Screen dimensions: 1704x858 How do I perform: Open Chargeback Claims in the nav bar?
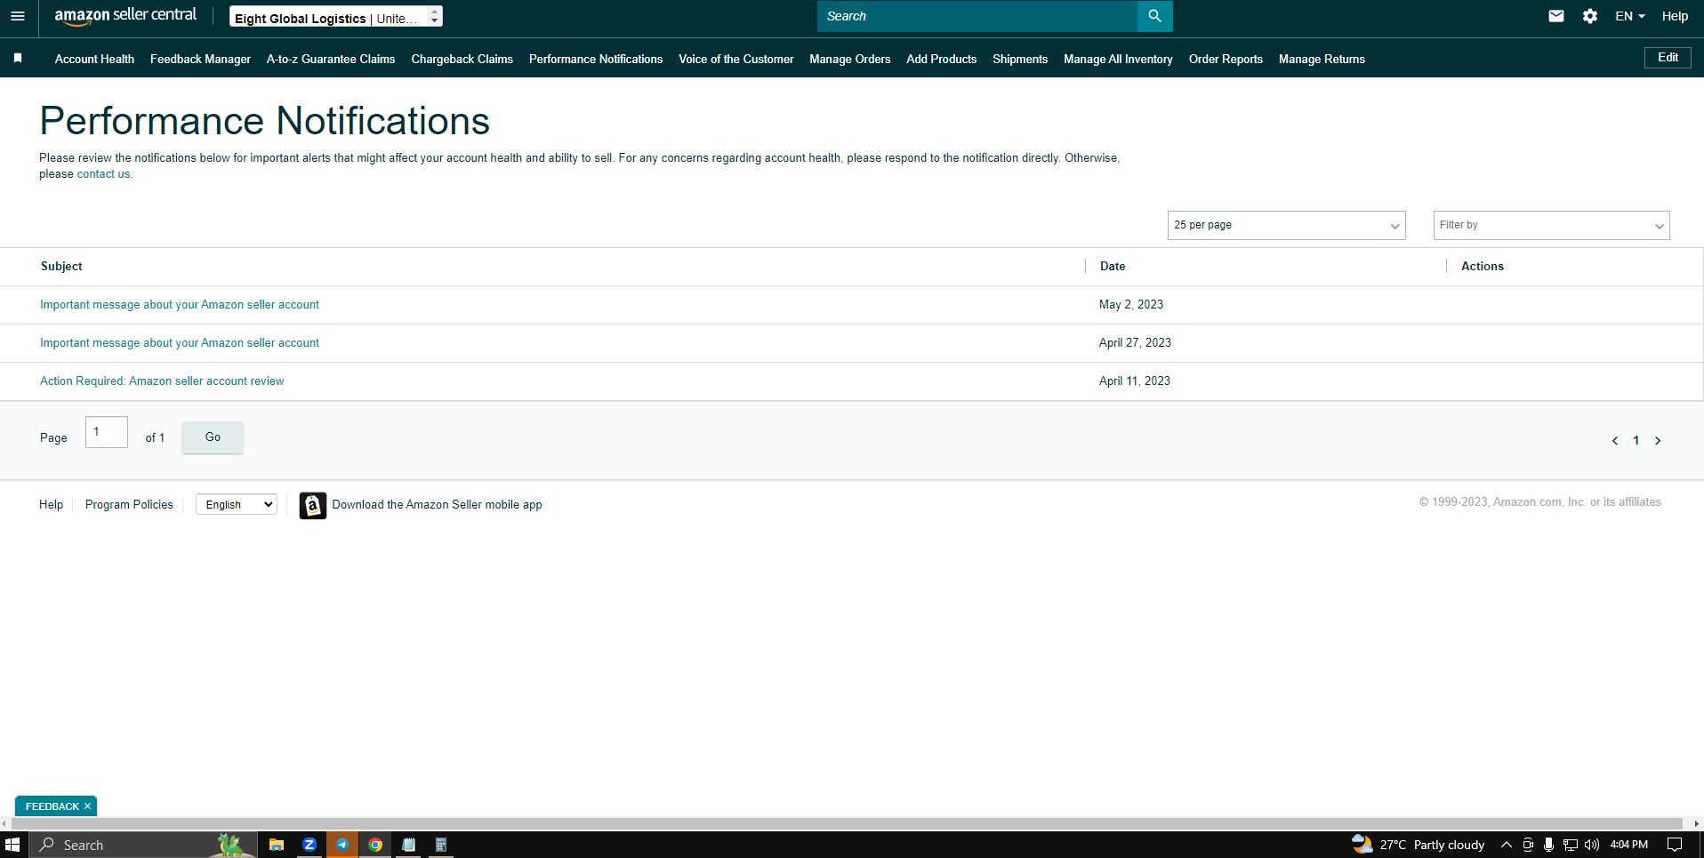click(462, 59)
